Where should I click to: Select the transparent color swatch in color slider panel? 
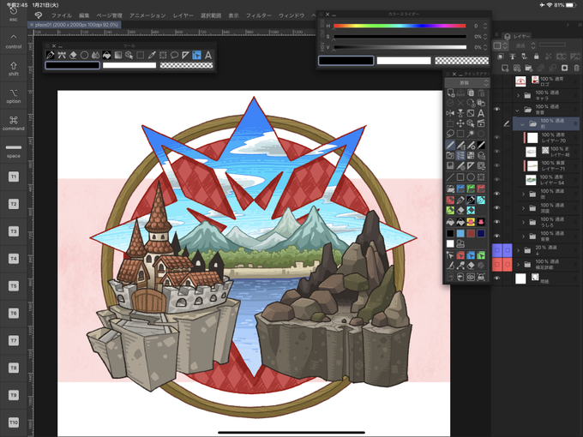[462, 61]
